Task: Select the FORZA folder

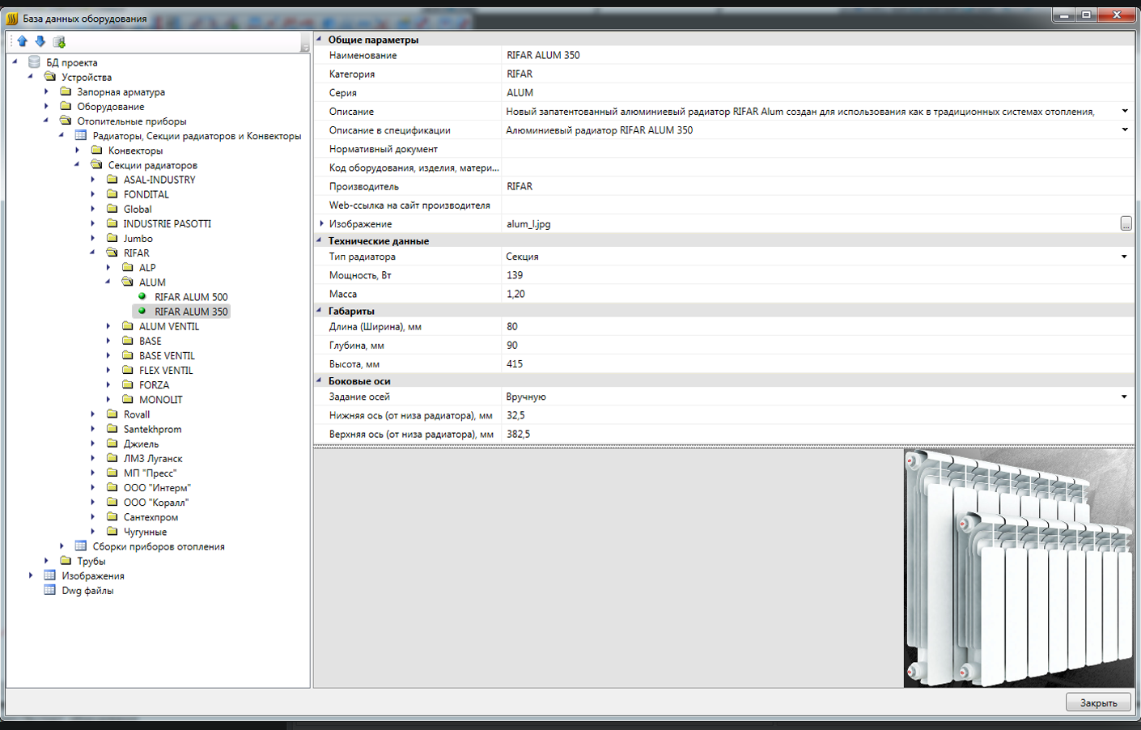Action: point(154,384)
